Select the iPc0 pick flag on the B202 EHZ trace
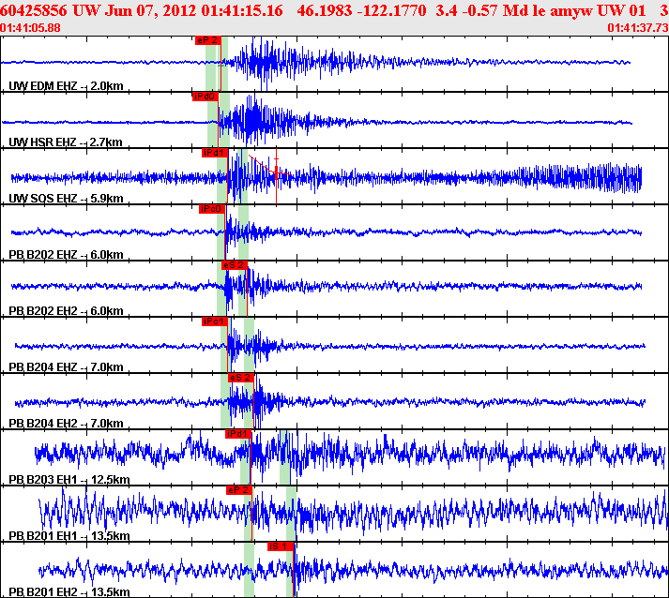 pos(212,209)
